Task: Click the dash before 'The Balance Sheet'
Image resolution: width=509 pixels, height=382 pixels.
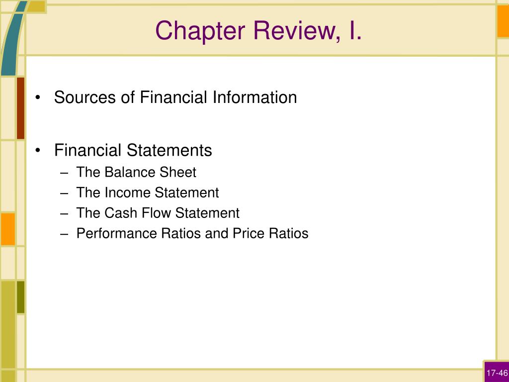Action: tap(64, 173)
